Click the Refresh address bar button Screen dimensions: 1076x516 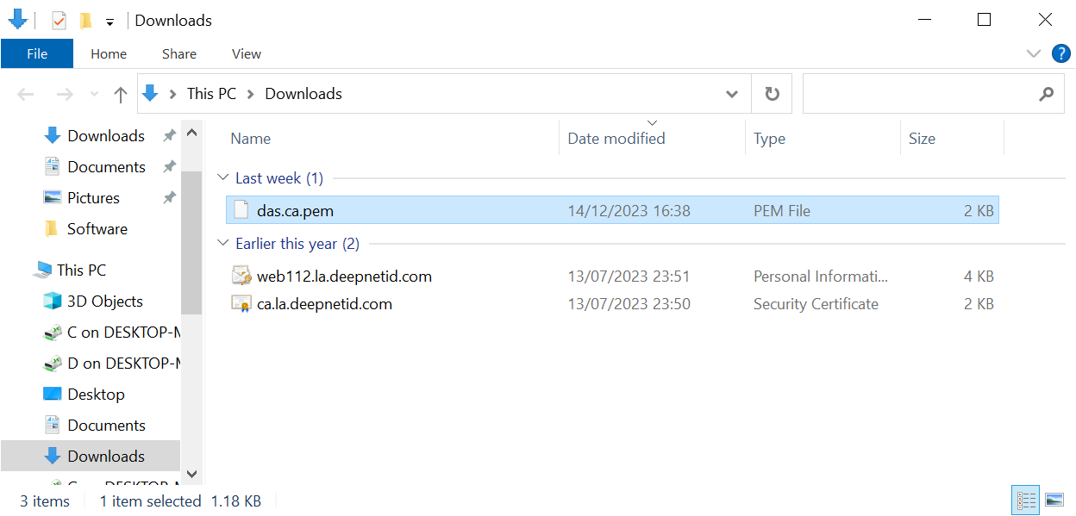[772, 94]
